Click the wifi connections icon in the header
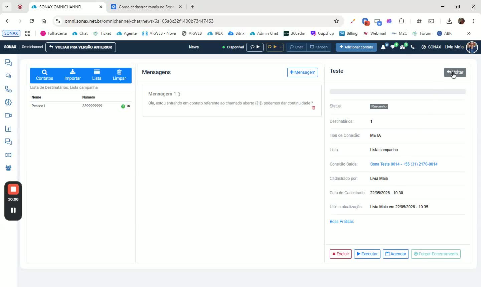 393,47
